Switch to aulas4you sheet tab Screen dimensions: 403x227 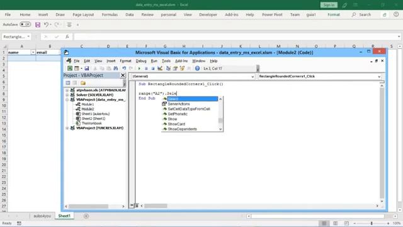tap(42, 216)
